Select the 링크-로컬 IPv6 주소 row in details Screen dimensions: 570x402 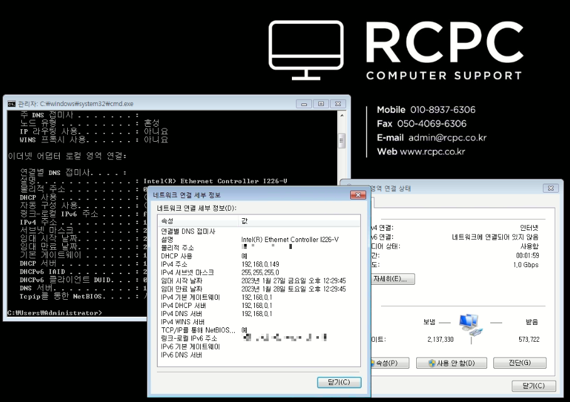pyautogui.click(x=259, y=339)
